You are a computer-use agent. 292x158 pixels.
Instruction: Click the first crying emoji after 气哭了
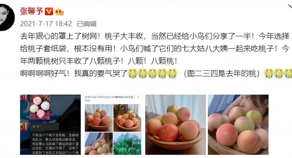click(132, 73)
